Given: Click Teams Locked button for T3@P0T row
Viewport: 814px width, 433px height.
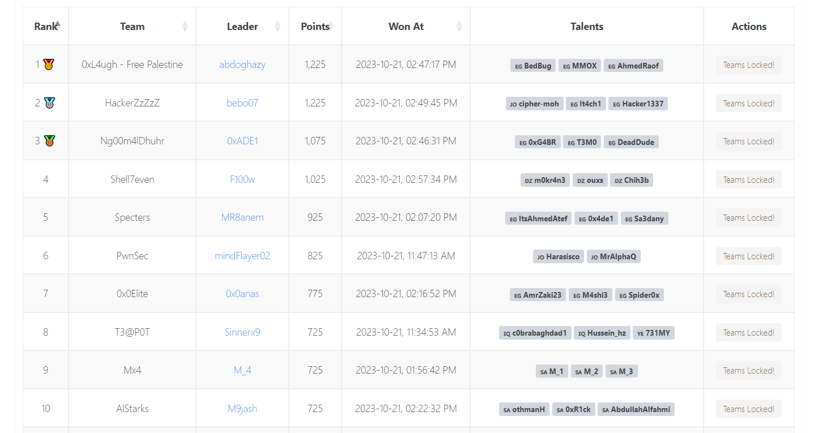Looking at the screenshot, I should coord(748,332).
